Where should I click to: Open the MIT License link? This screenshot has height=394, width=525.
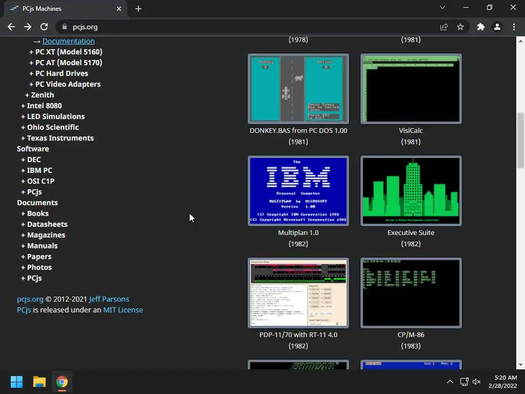(123, 310)
